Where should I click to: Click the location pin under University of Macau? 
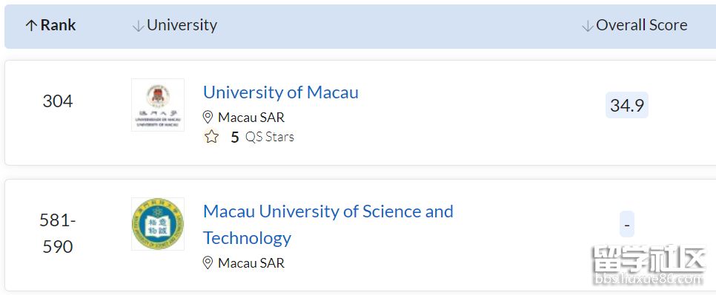pyautogui.click(x=208, y=118)
